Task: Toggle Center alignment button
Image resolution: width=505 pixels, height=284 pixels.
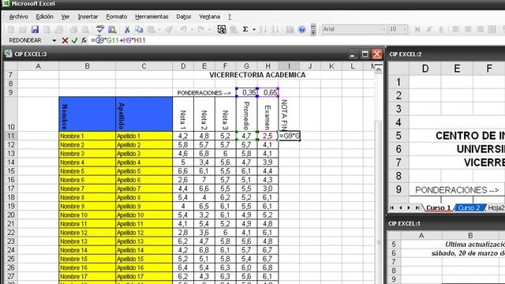Action: [x=468, y=30]
